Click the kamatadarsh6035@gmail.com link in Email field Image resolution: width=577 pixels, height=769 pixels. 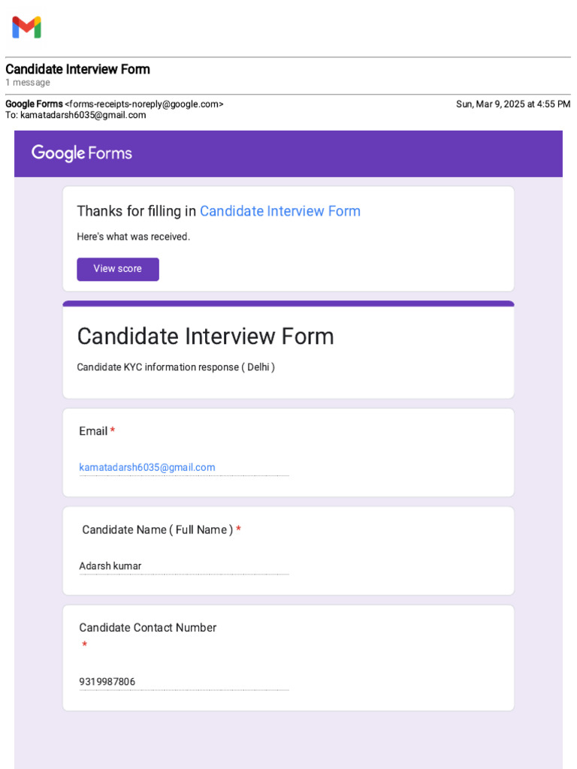point(147,467)
